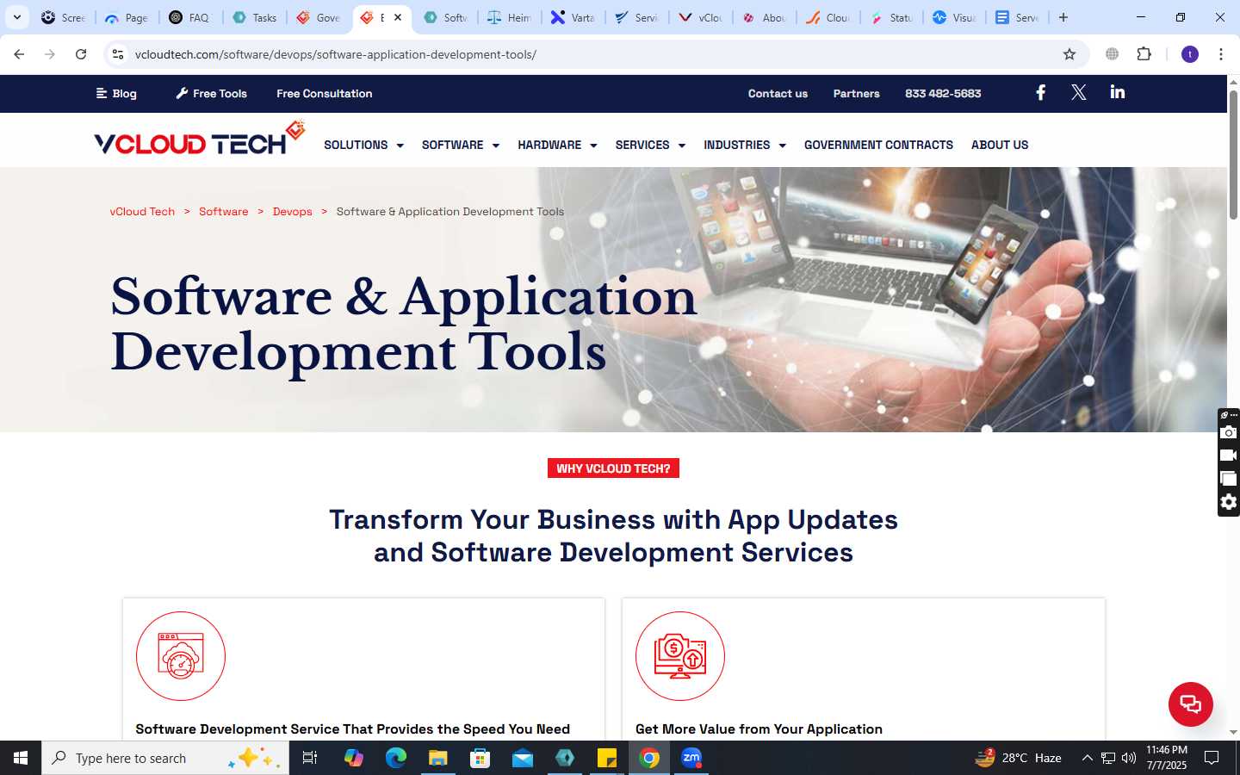Show hidden system tray icons
Screen dimensions: 1240x775
click(x=1087, y=758)
